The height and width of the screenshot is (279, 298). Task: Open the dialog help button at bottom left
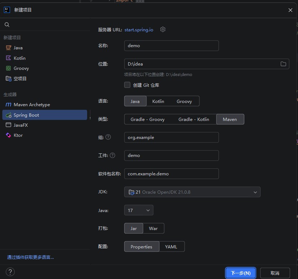[x=10, y=272]
